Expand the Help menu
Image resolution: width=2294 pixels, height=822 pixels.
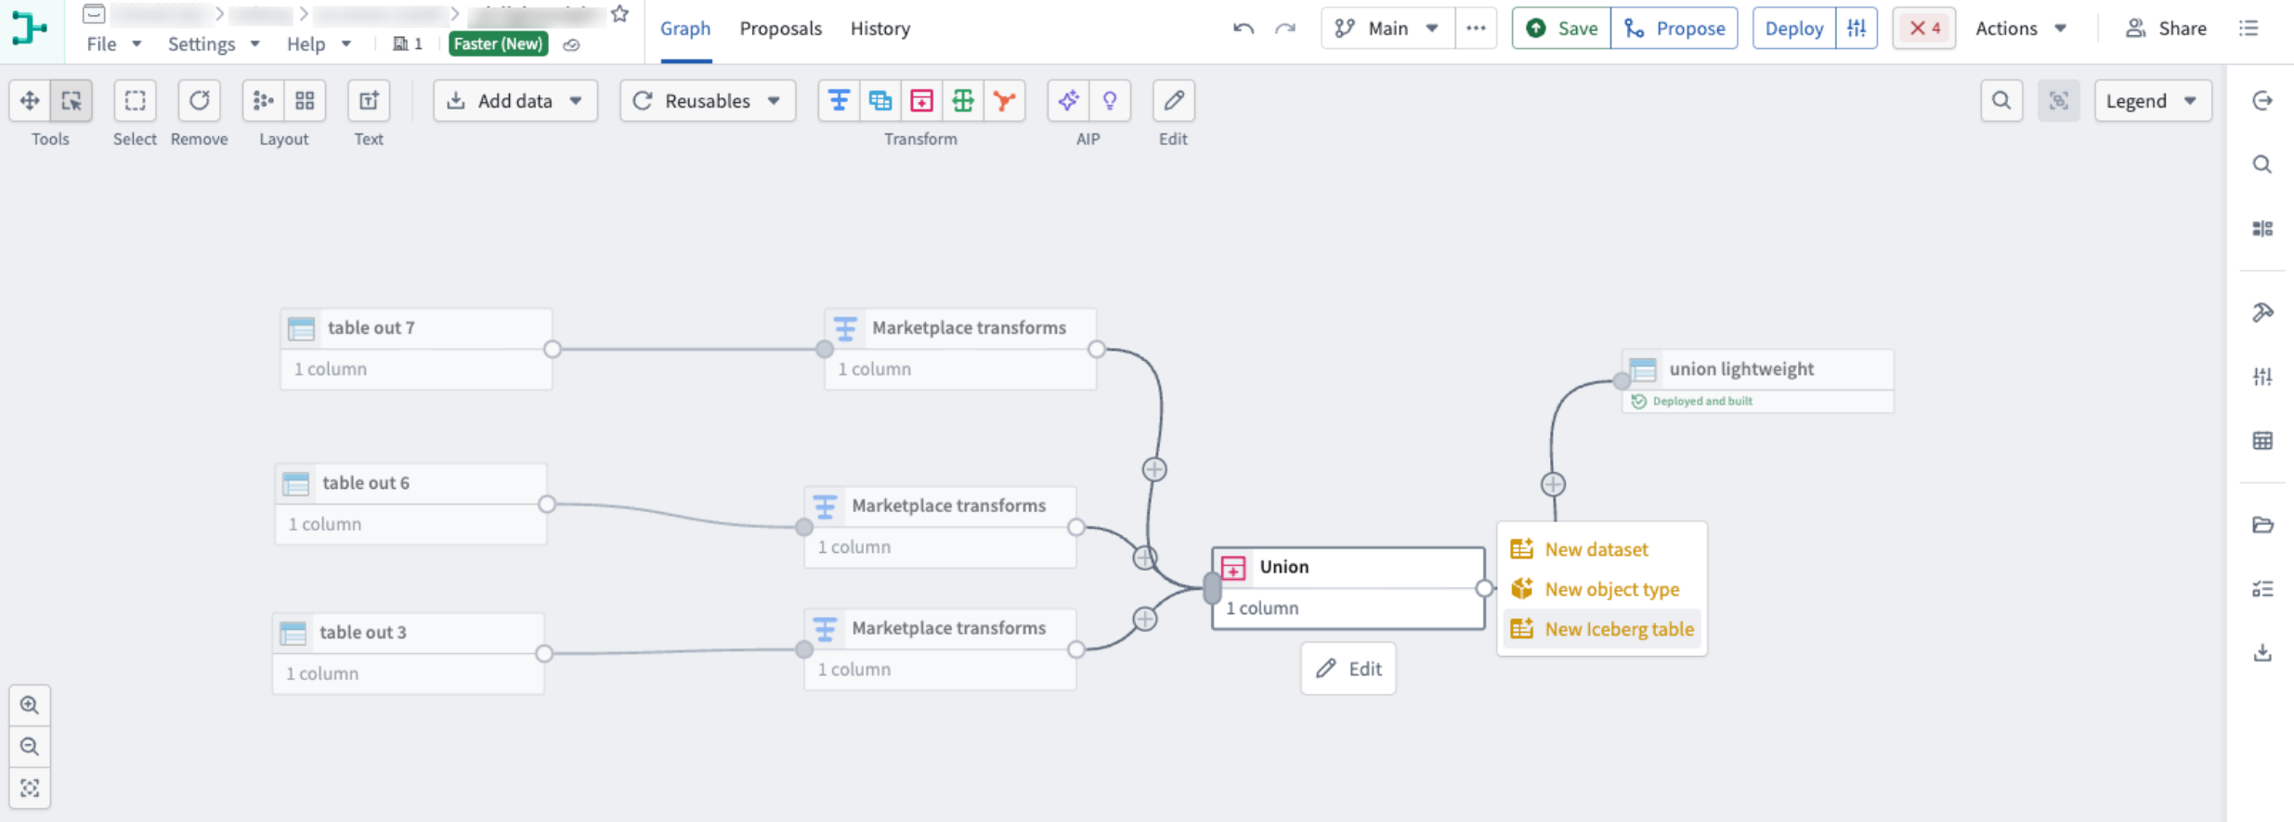[x=319, y=44]
